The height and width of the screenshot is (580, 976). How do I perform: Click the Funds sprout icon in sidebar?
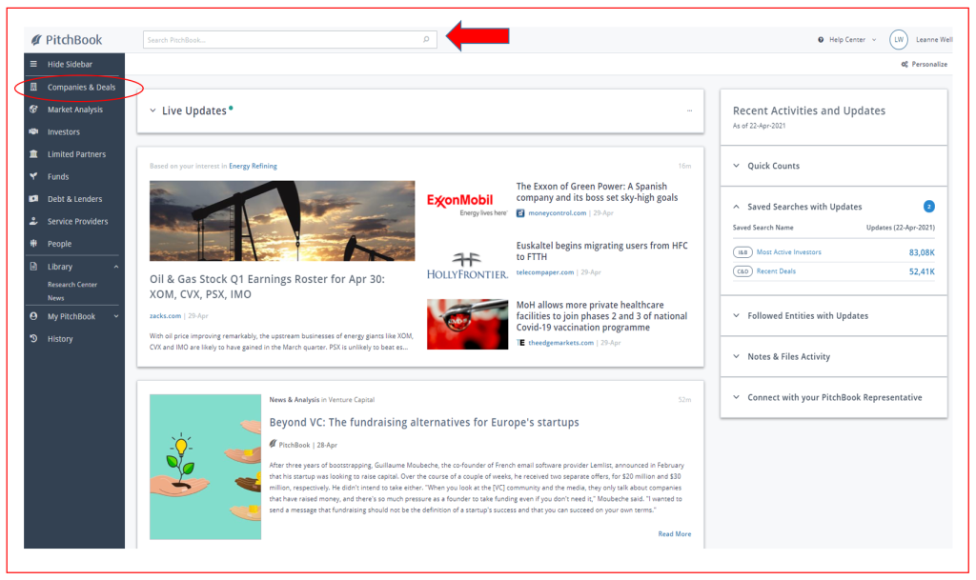[x=33, y=176]
